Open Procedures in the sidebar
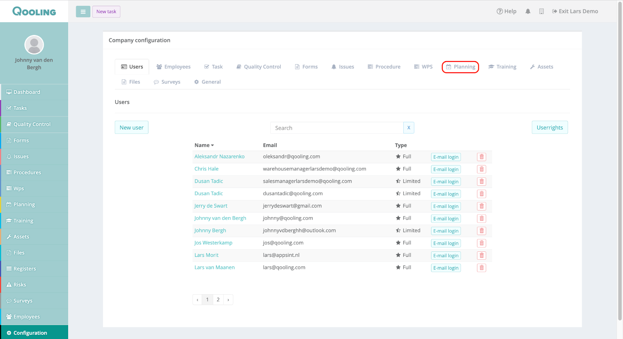 pos(34,172)
